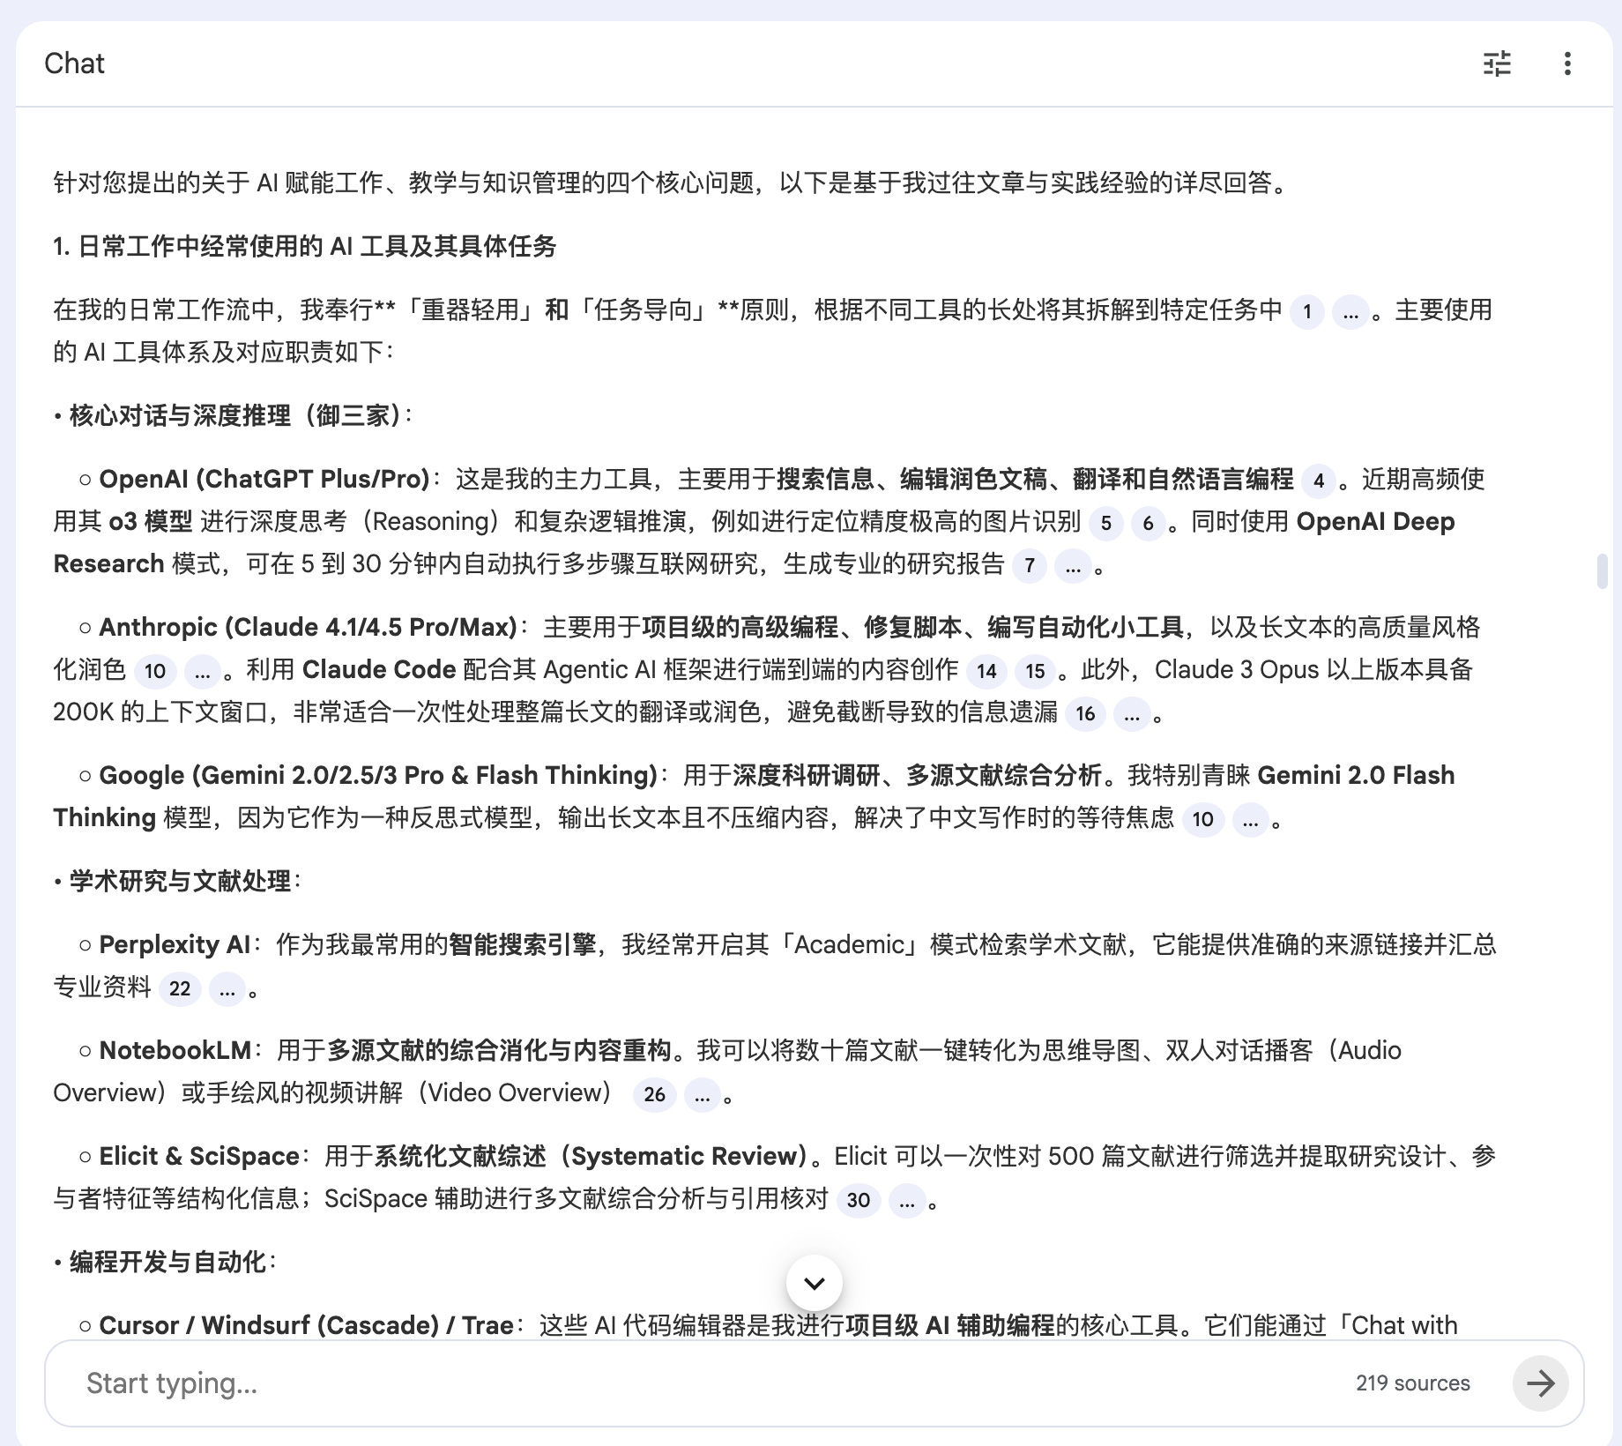The image size is (1622, 1446).
Task: Click bold text 'Claude Code'
Action: 379,669
